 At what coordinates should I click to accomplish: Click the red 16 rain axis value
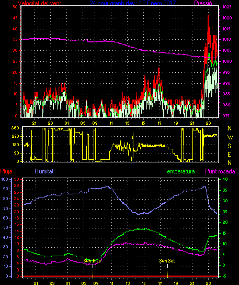(x=17, y=224)
